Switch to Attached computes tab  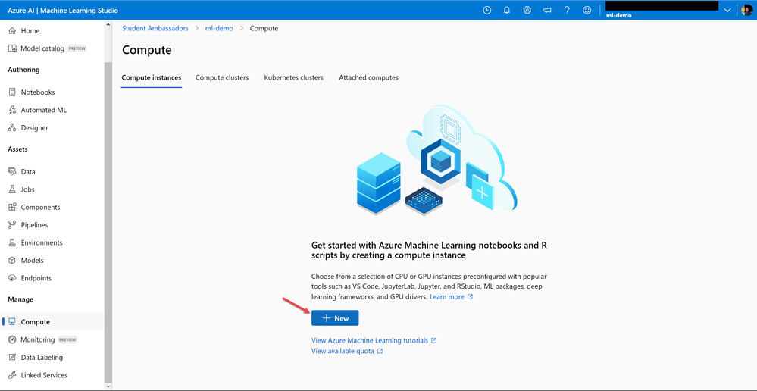[x=368, y=77]
